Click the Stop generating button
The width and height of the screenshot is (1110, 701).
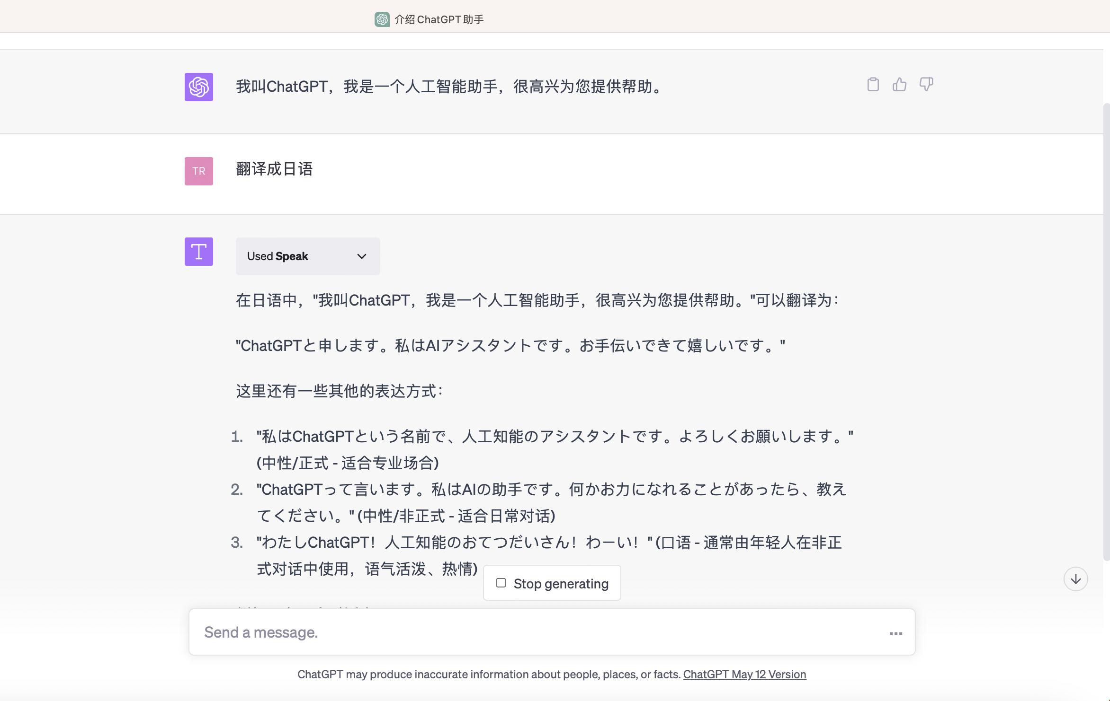click(551, 583)
